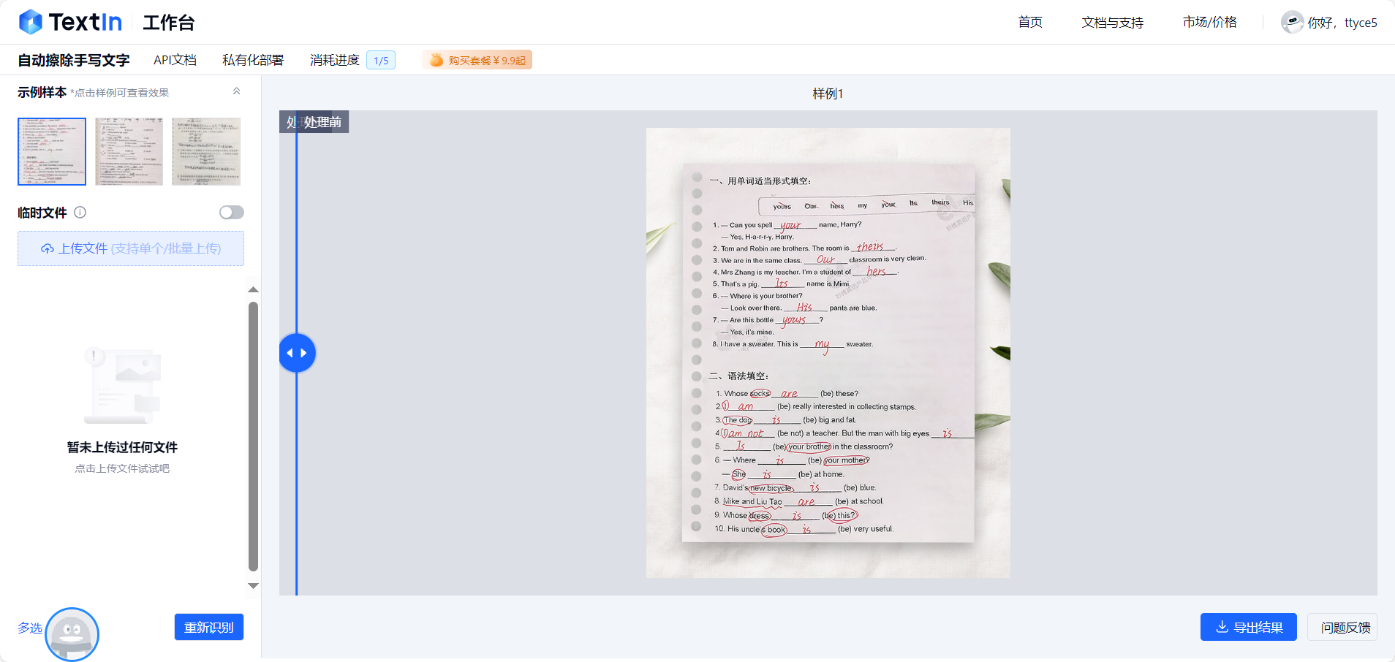Click the orange icon on 购买套餐 badge
The width and height of the screenshot is (1395, 662).
point(436,60)
